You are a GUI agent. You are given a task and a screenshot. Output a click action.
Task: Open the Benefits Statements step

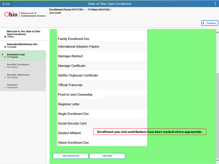23,76
